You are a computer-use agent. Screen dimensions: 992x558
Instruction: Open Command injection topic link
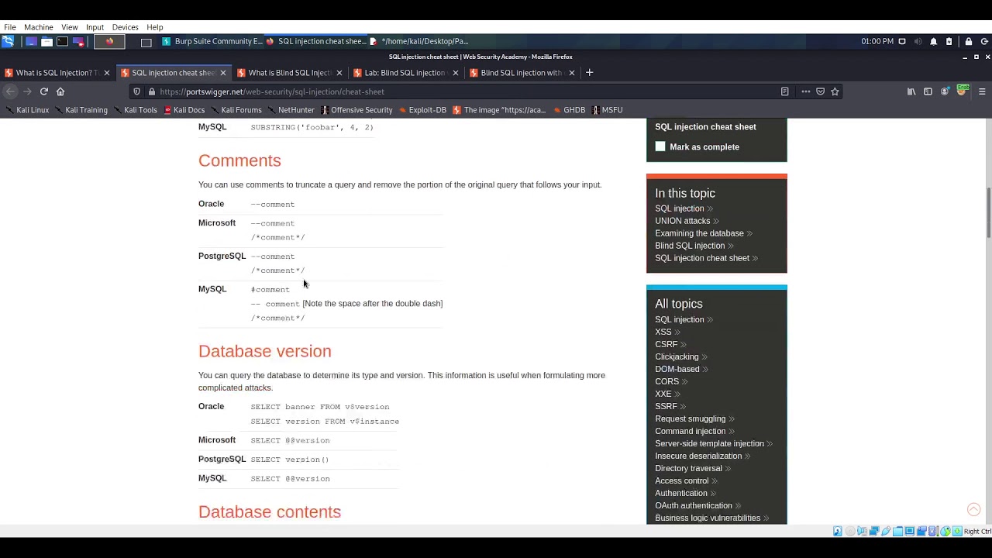(x=690, y=431)
